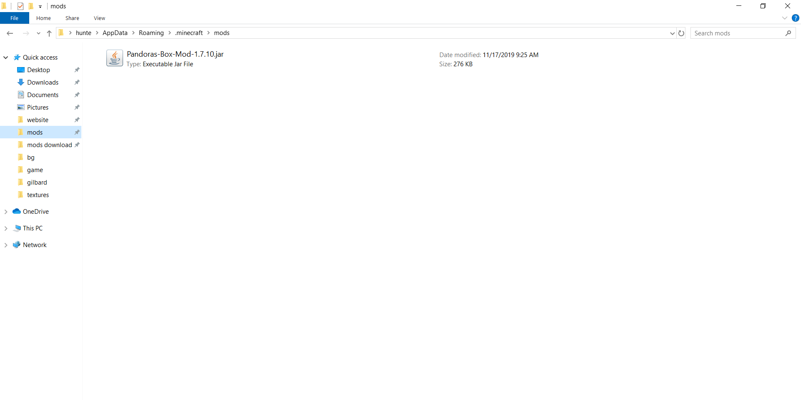Viewport: 801px width, 400px height.
Task: Go forward with the Forward arrow
Action: pos(26,33)
